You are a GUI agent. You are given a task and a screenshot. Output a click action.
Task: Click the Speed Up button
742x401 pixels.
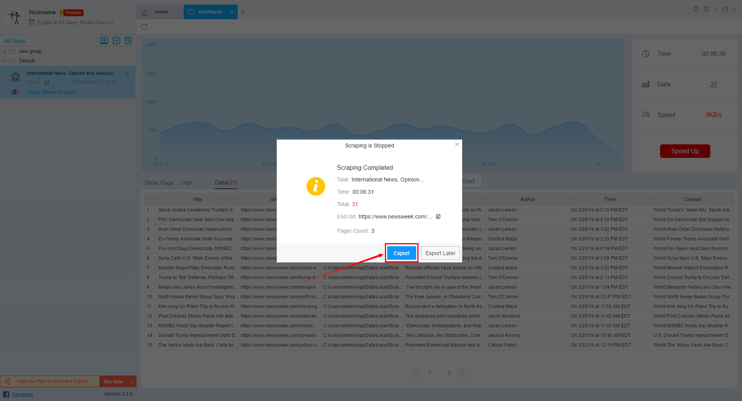pyautogui.click(x=685, y=151)
